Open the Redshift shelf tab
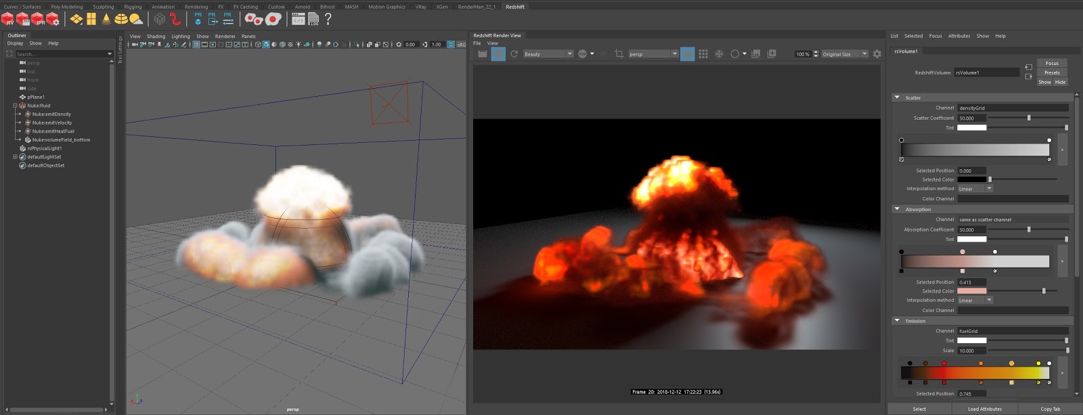Image resolution: width=1083 pixels, height=415 pixels. tap(515, 7)
